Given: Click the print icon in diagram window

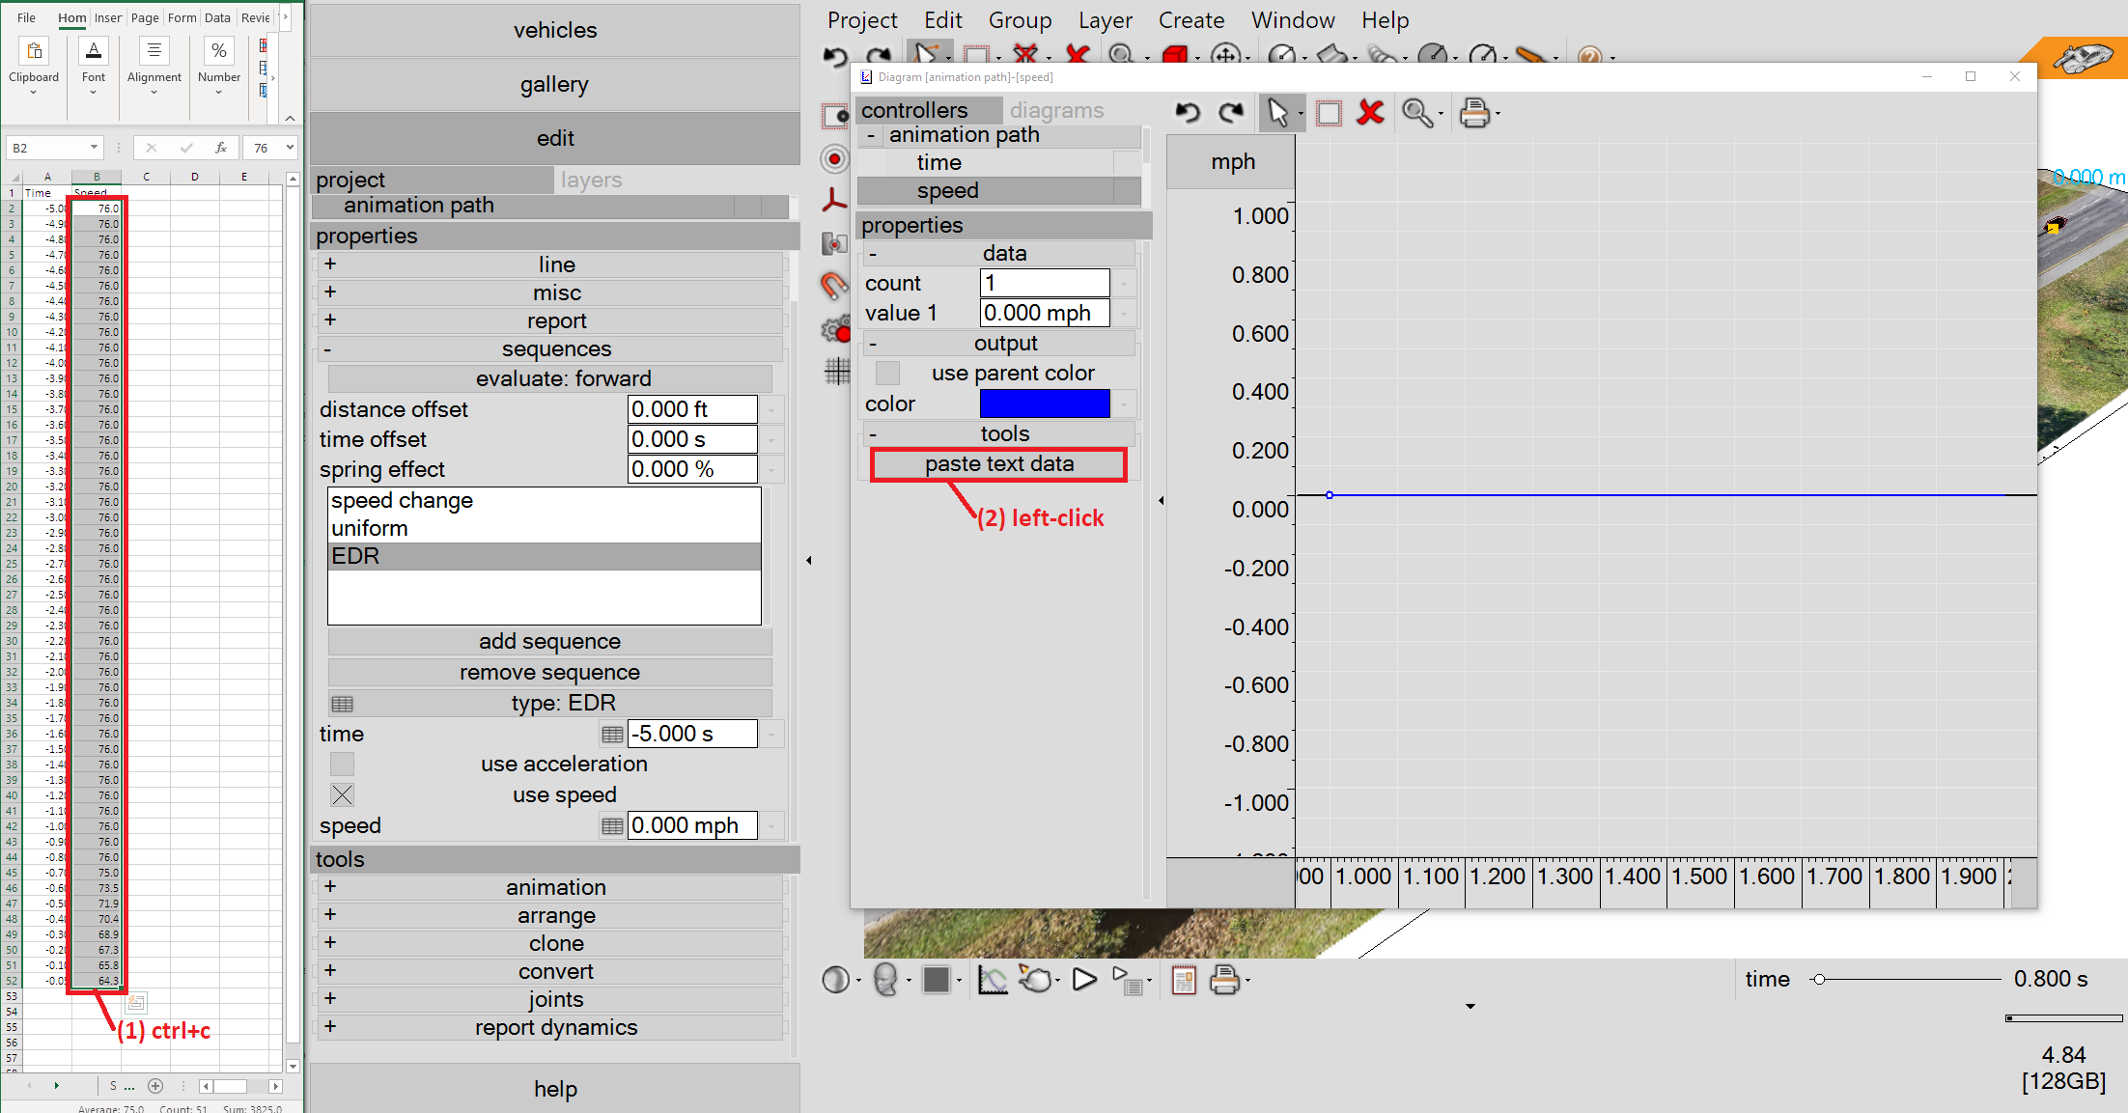Looking at the screenshot, I should tap(1473, 113).
